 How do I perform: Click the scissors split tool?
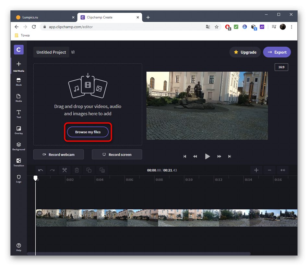pos(65,170)
